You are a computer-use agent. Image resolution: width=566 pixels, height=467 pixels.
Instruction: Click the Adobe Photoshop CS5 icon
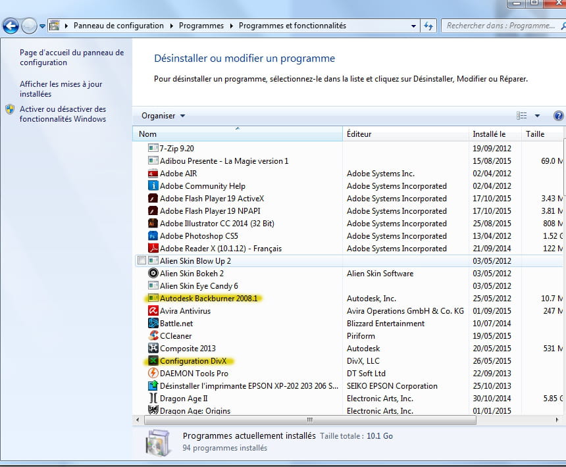click(153, 236)
